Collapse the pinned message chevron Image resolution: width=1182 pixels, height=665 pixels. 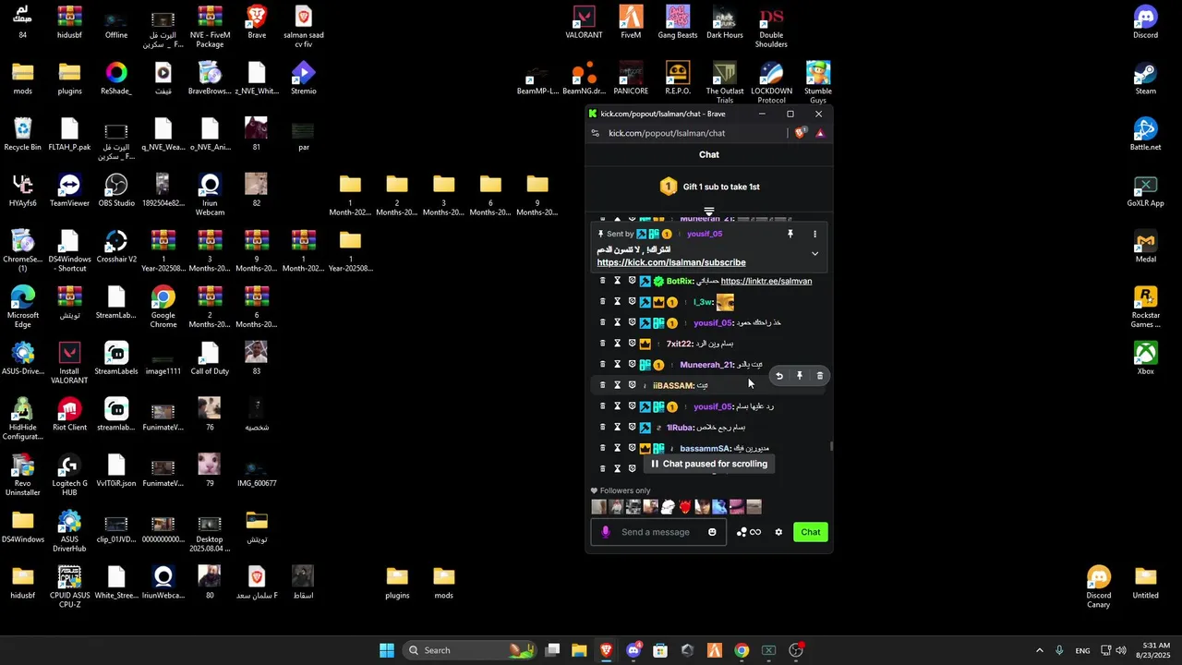pos(814,253)
